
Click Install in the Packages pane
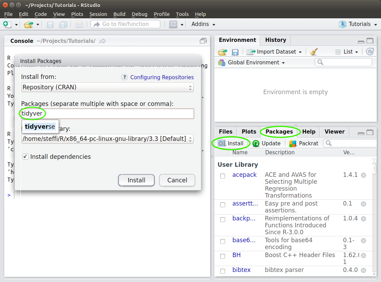point(231,144)
